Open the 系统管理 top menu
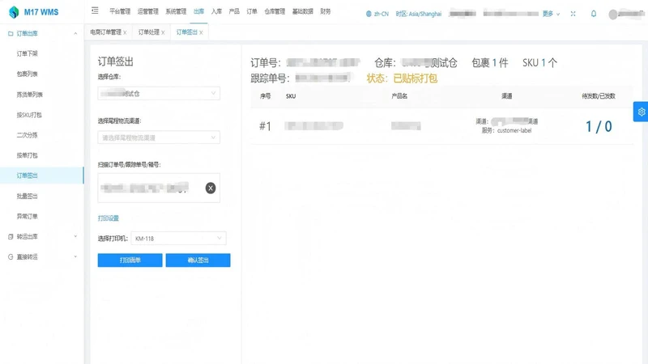648x364 pixels. click(176, 11)
